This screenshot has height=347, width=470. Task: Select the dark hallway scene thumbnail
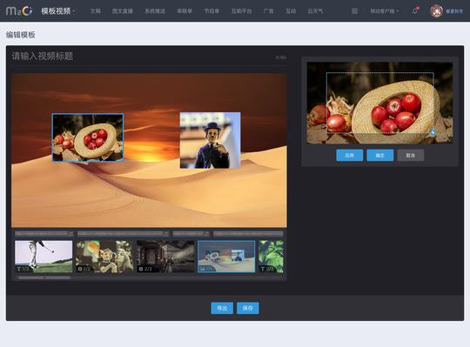(x=165, y=257)
